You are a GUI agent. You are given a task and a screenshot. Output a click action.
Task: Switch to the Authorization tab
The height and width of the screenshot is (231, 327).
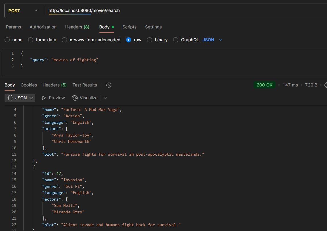pos(43,27)
